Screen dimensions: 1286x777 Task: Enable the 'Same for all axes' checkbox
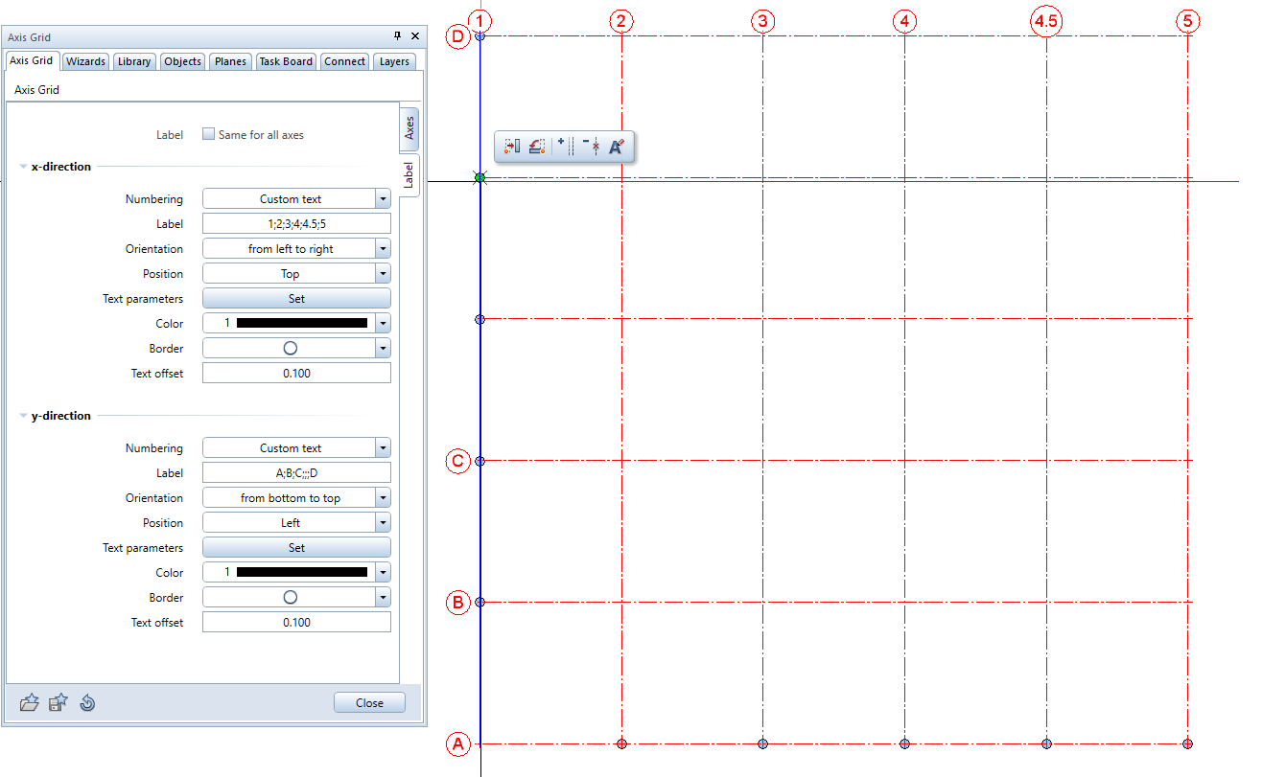(209, 135)
